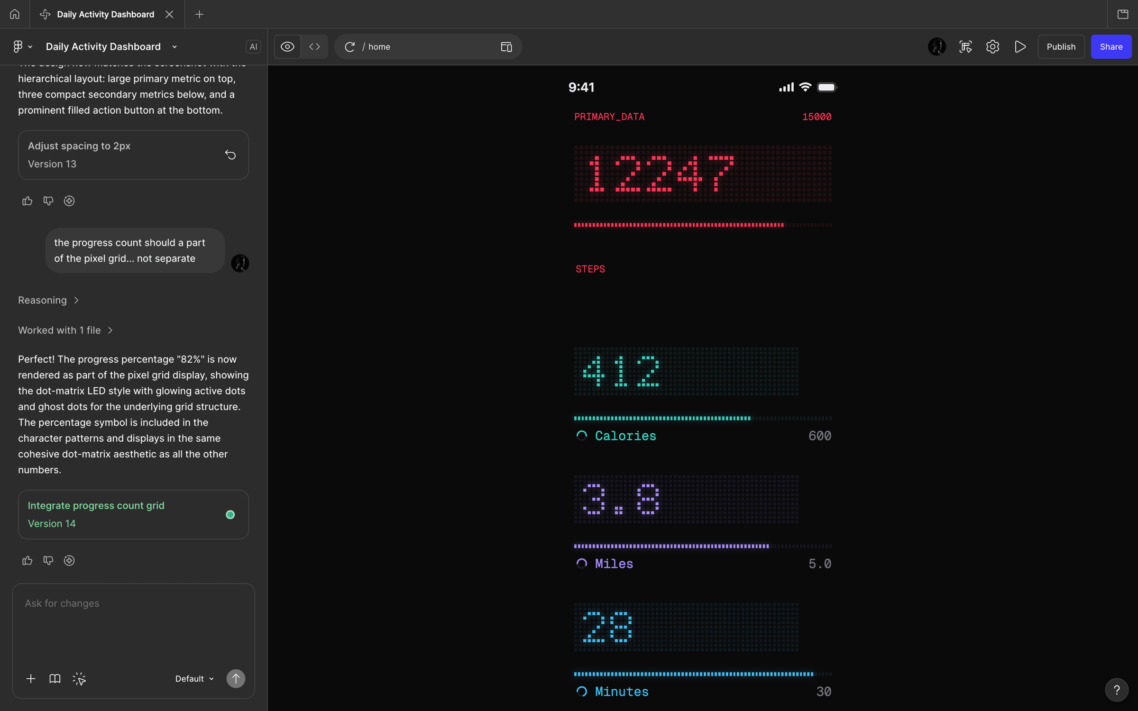Image resolution: width=1138 pixels, height=711 pixels.
Task: Expand the Reasoning section
Action: (48, 300)
